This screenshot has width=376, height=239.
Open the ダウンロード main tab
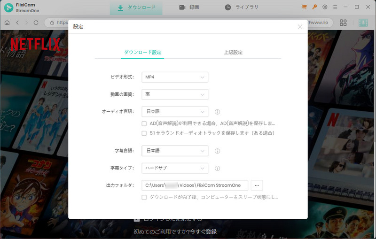136,8
